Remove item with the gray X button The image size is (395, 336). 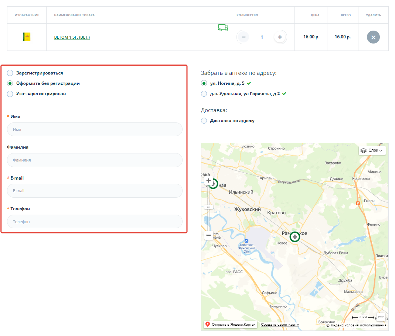pos(373,37)
